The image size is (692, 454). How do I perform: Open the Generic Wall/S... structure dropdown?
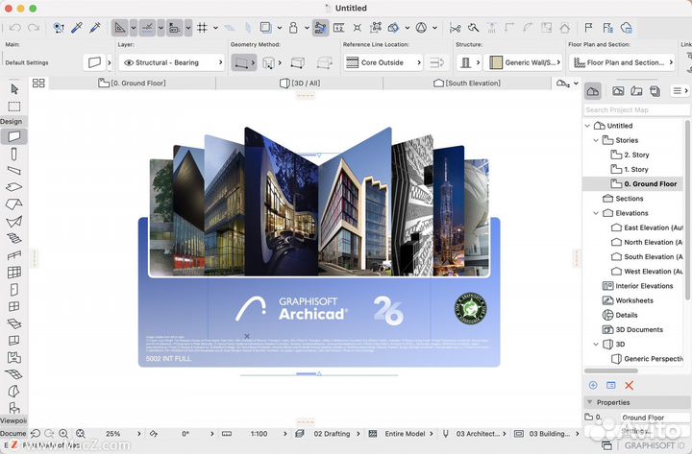(x=524, y=62)
